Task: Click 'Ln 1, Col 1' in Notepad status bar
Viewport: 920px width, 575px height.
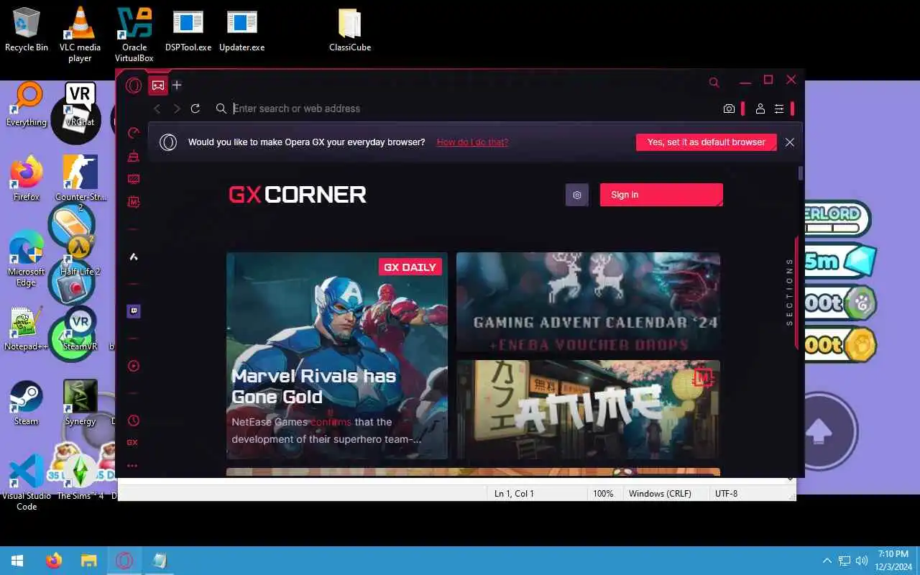Action: 514,494
